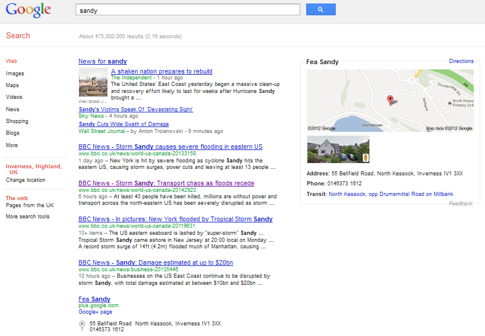Open BBC Damage estimated at $20bn result

click(x=156, y=262)
